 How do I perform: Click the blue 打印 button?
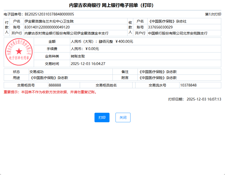tap(102, 117)
